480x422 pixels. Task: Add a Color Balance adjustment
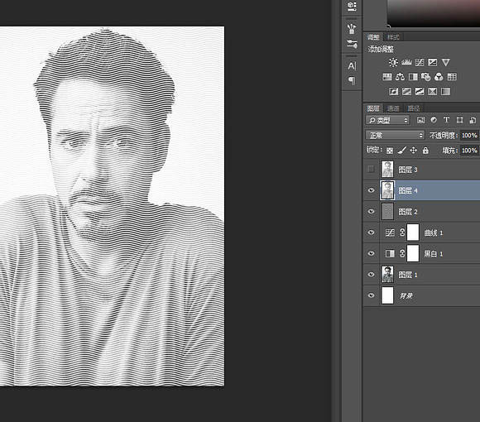[400, 76]
